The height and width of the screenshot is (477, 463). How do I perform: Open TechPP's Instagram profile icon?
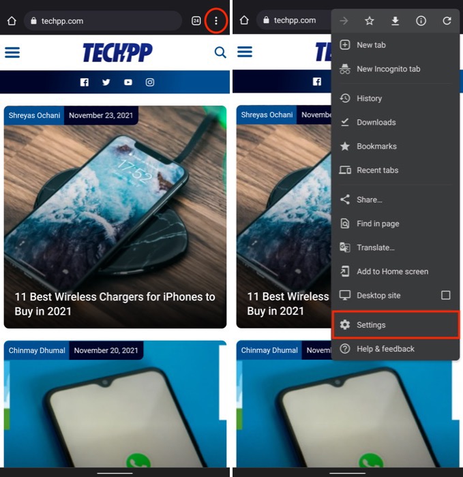[149, 82]
